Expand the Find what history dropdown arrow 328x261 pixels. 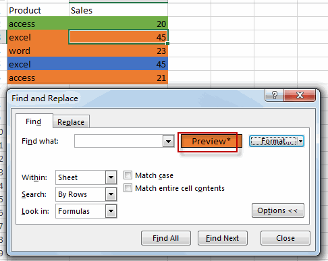coord(169,142)
